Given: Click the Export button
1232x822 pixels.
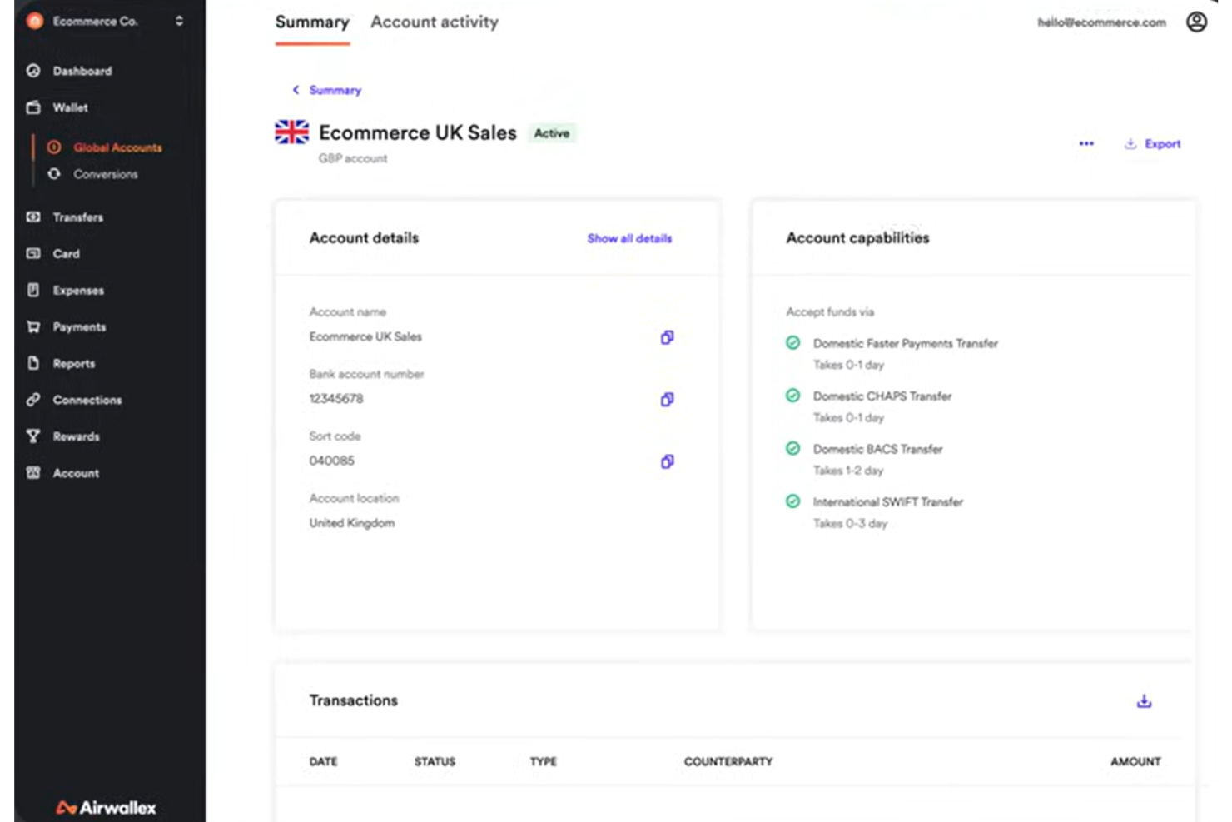Looking at the screenshot, I should [1153, 144].
